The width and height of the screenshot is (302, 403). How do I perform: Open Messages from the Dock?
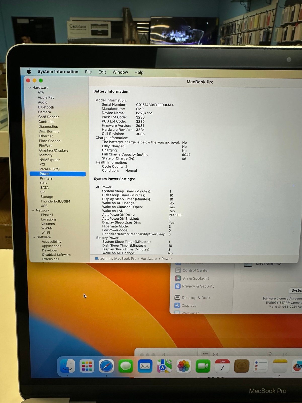pyautogui.click(x=126, y=366)
